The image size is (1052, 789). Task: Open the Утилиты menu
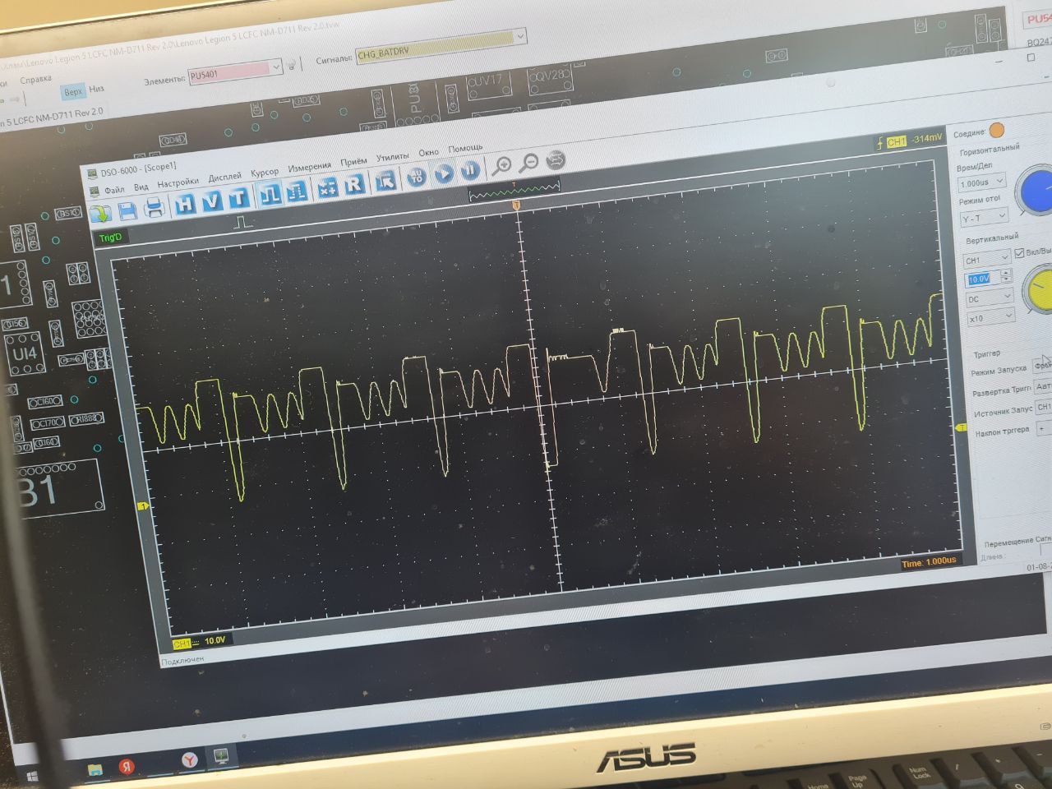click(392, 158)
